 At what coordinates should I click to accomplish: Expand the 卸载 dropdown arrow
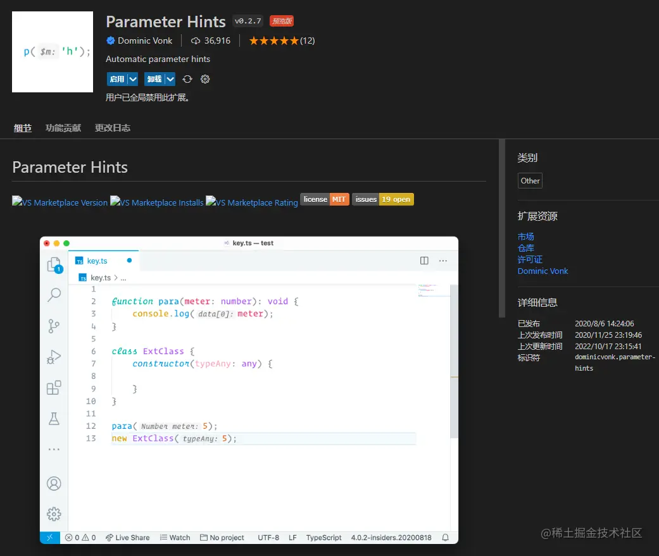click(x=170, y=79)
